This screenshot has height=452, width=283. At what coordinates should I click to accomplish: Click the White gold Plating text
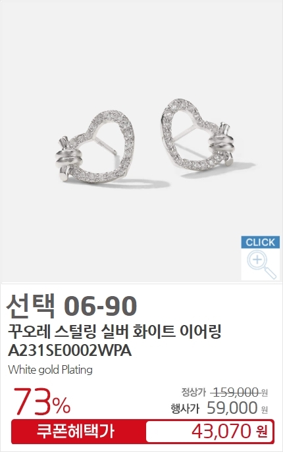51,370
